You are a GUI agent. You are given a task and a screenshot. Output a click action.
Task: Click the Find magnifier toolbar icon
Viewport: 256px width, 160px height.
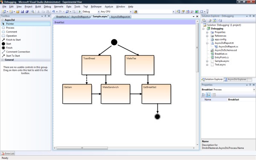(33, 12)
